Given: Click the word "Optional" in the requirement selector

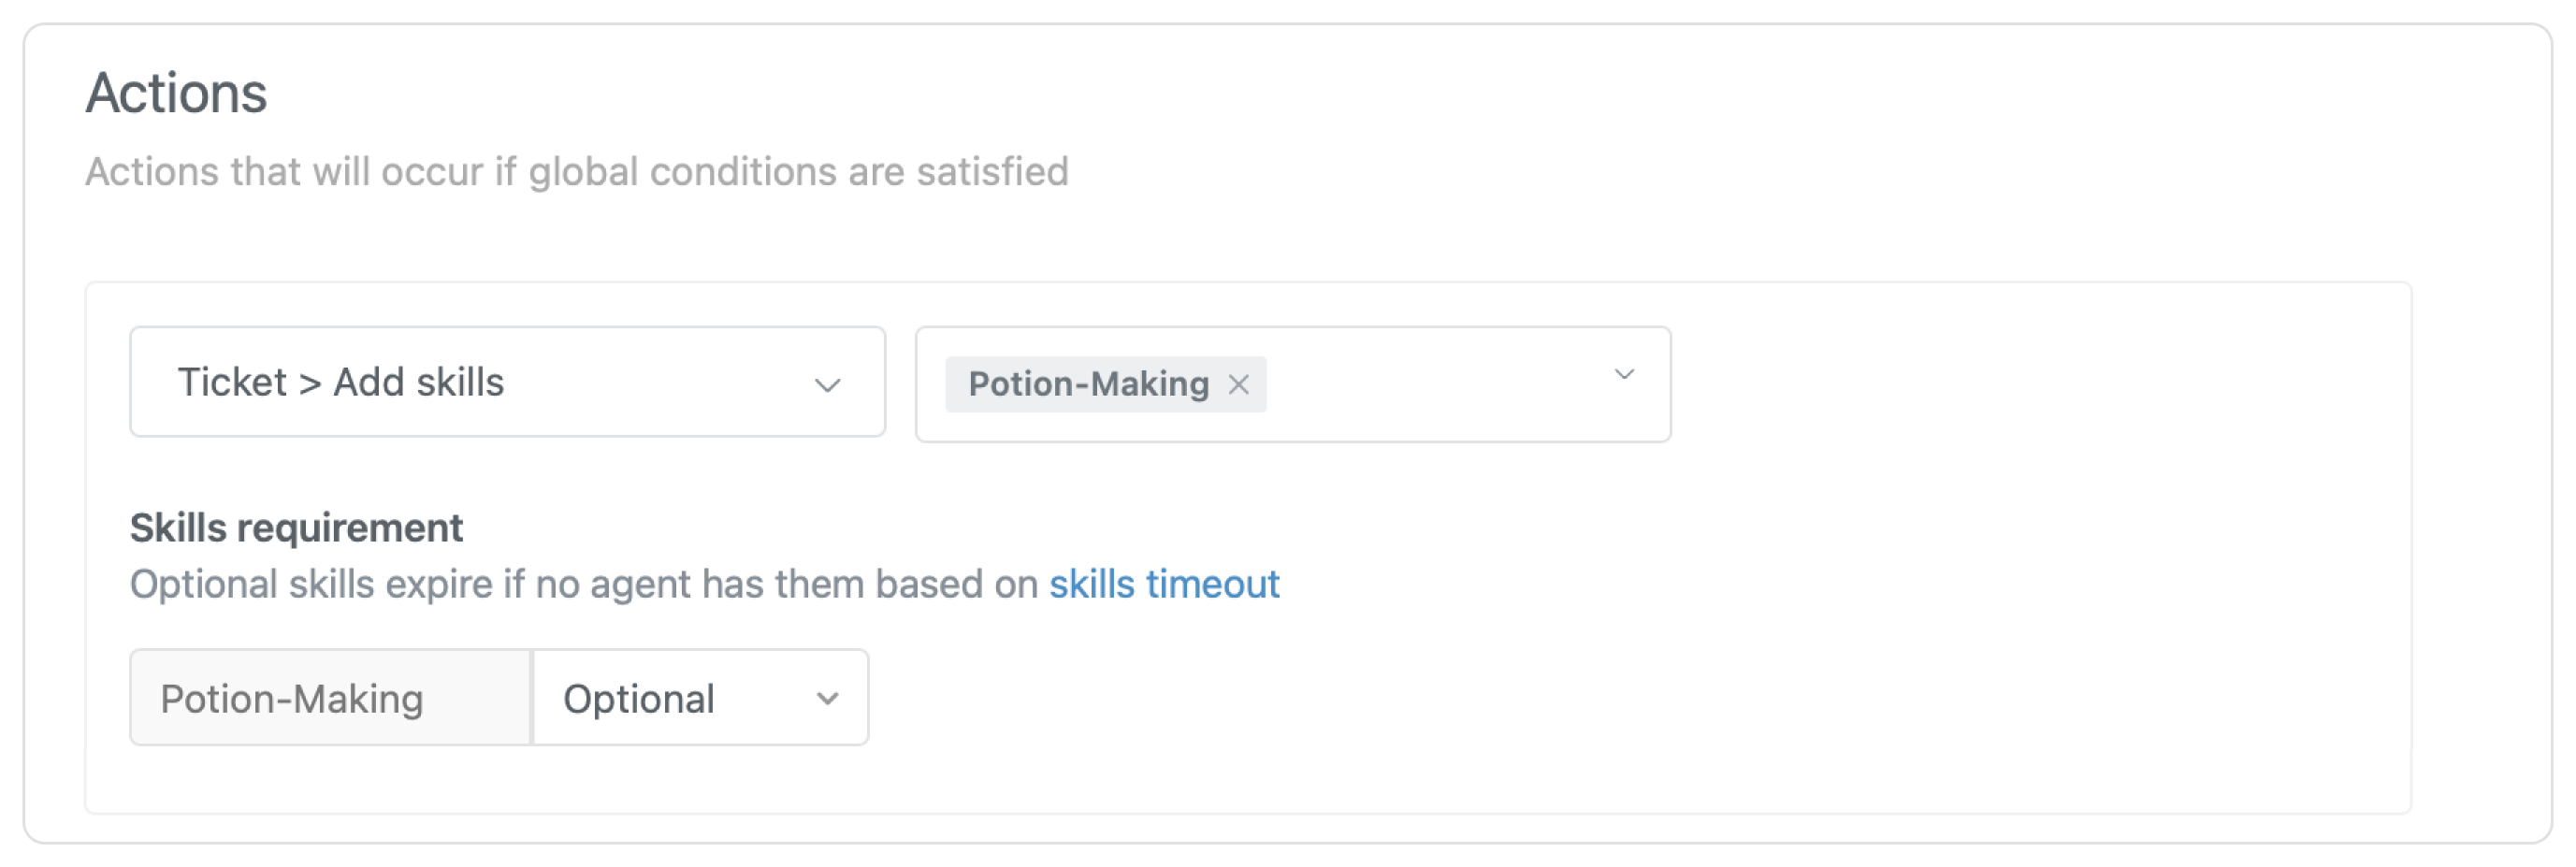Looking at the screenshot, I should pos(639,699).
